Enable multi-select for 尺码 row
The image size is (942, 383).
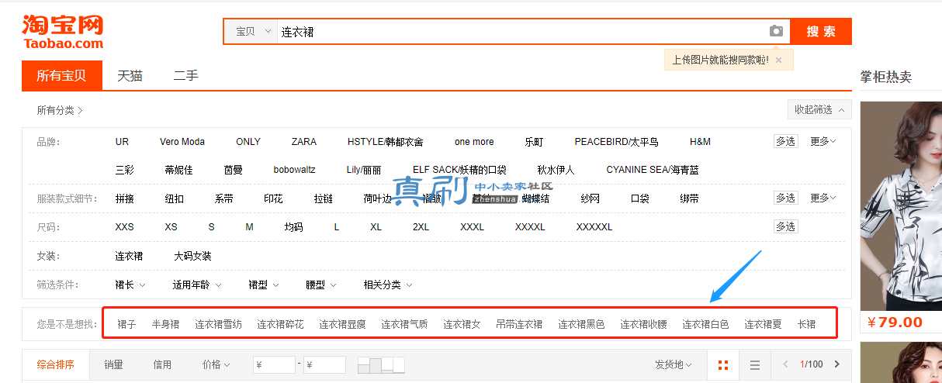pos(785,226)
